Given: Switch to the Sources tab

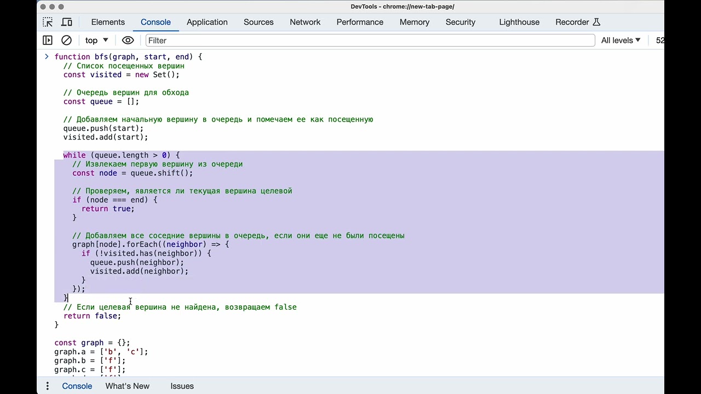Looking at the screenshot, I should 258,22.
